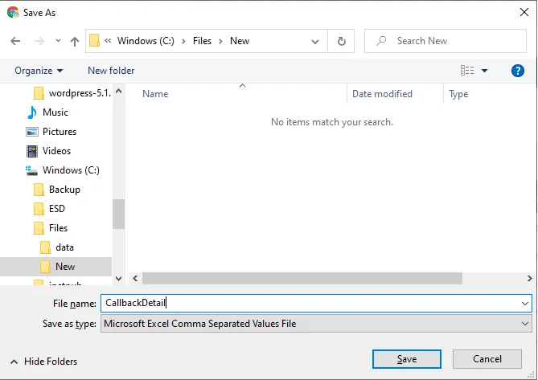Click the file list right scroll arrow
Screen dimensions: 538x380
click(x=529, y=278)
